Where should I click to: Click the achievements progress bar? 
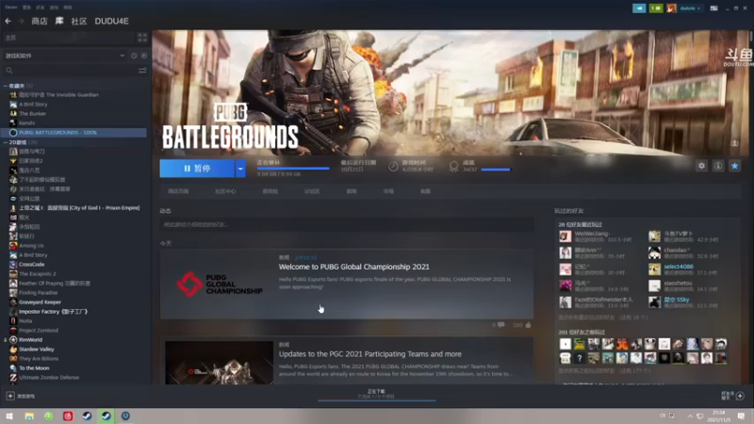496,170
